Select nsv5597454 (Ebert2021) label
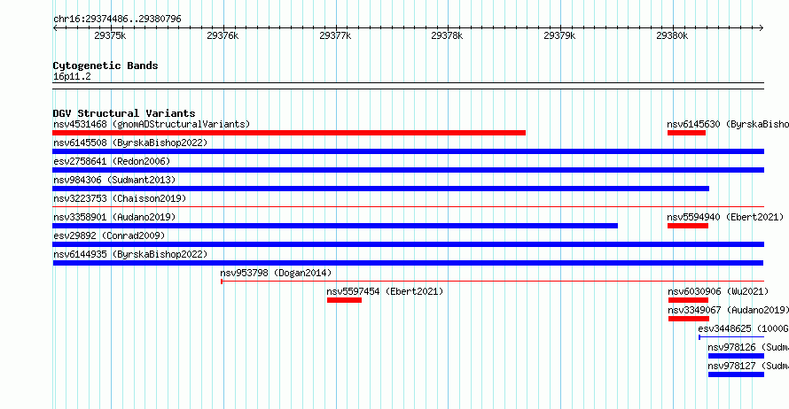789x409 pixels. pyautogui.click(x=385, y=291)
